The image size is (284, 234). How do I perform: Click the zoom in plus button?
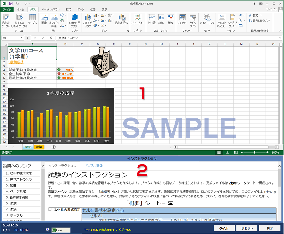267,152
